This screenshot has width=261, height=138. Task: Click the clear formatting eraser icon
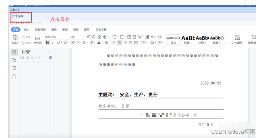coord(99,37)
